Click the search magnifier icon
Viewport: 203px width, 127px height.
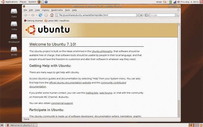tap(177, 15)
